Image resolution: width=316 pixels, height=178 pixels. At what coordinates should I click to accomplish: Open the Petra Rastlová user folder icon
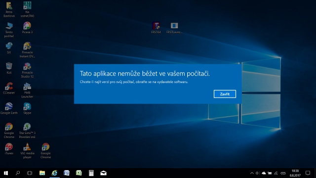click(x=9, y=10)
